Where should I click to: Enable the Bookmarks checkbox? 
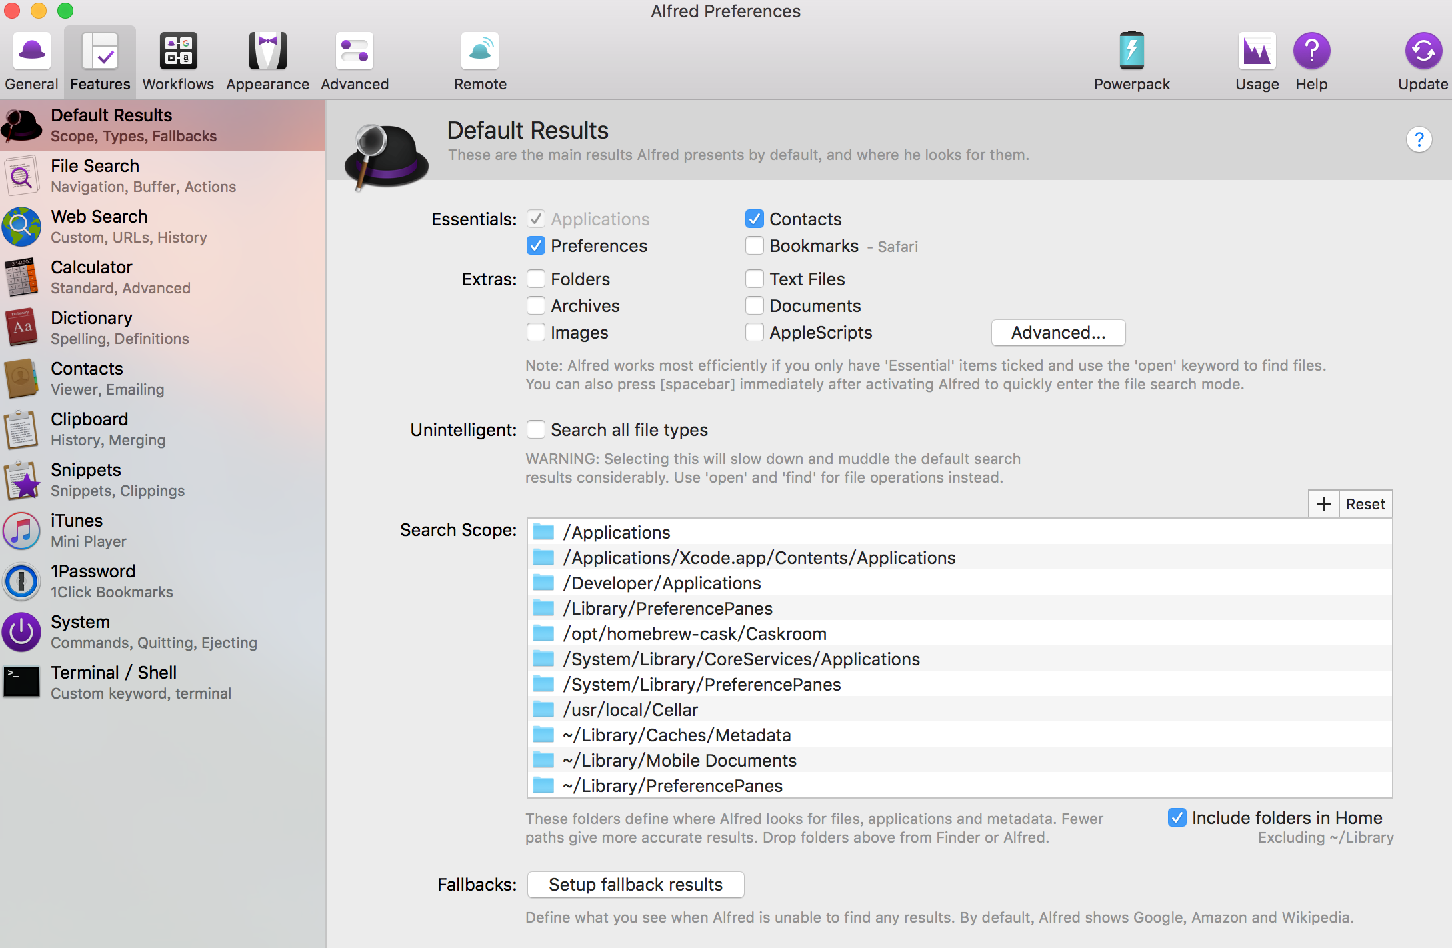[x=755, y=246]
